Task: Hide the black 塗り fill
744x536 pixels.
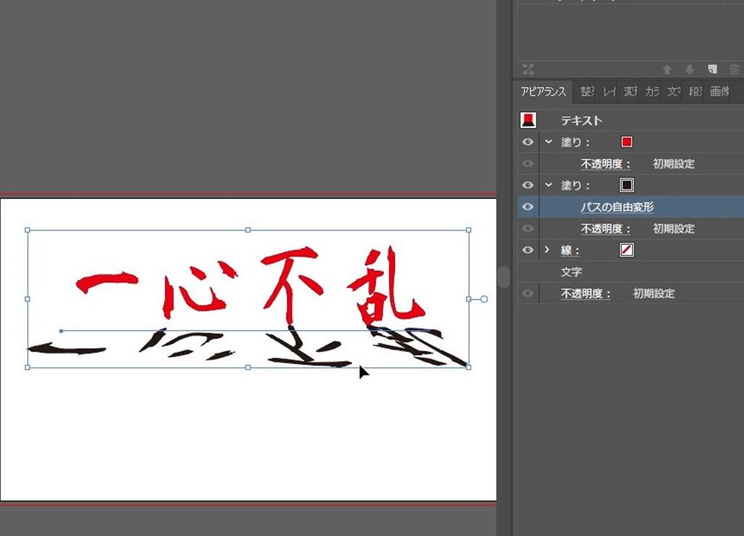Action: [528, 185]
